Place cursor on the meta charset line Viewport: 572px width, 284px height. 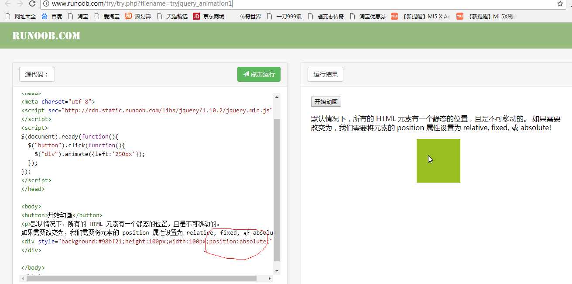pyautogui.click(x=58, y=101)
